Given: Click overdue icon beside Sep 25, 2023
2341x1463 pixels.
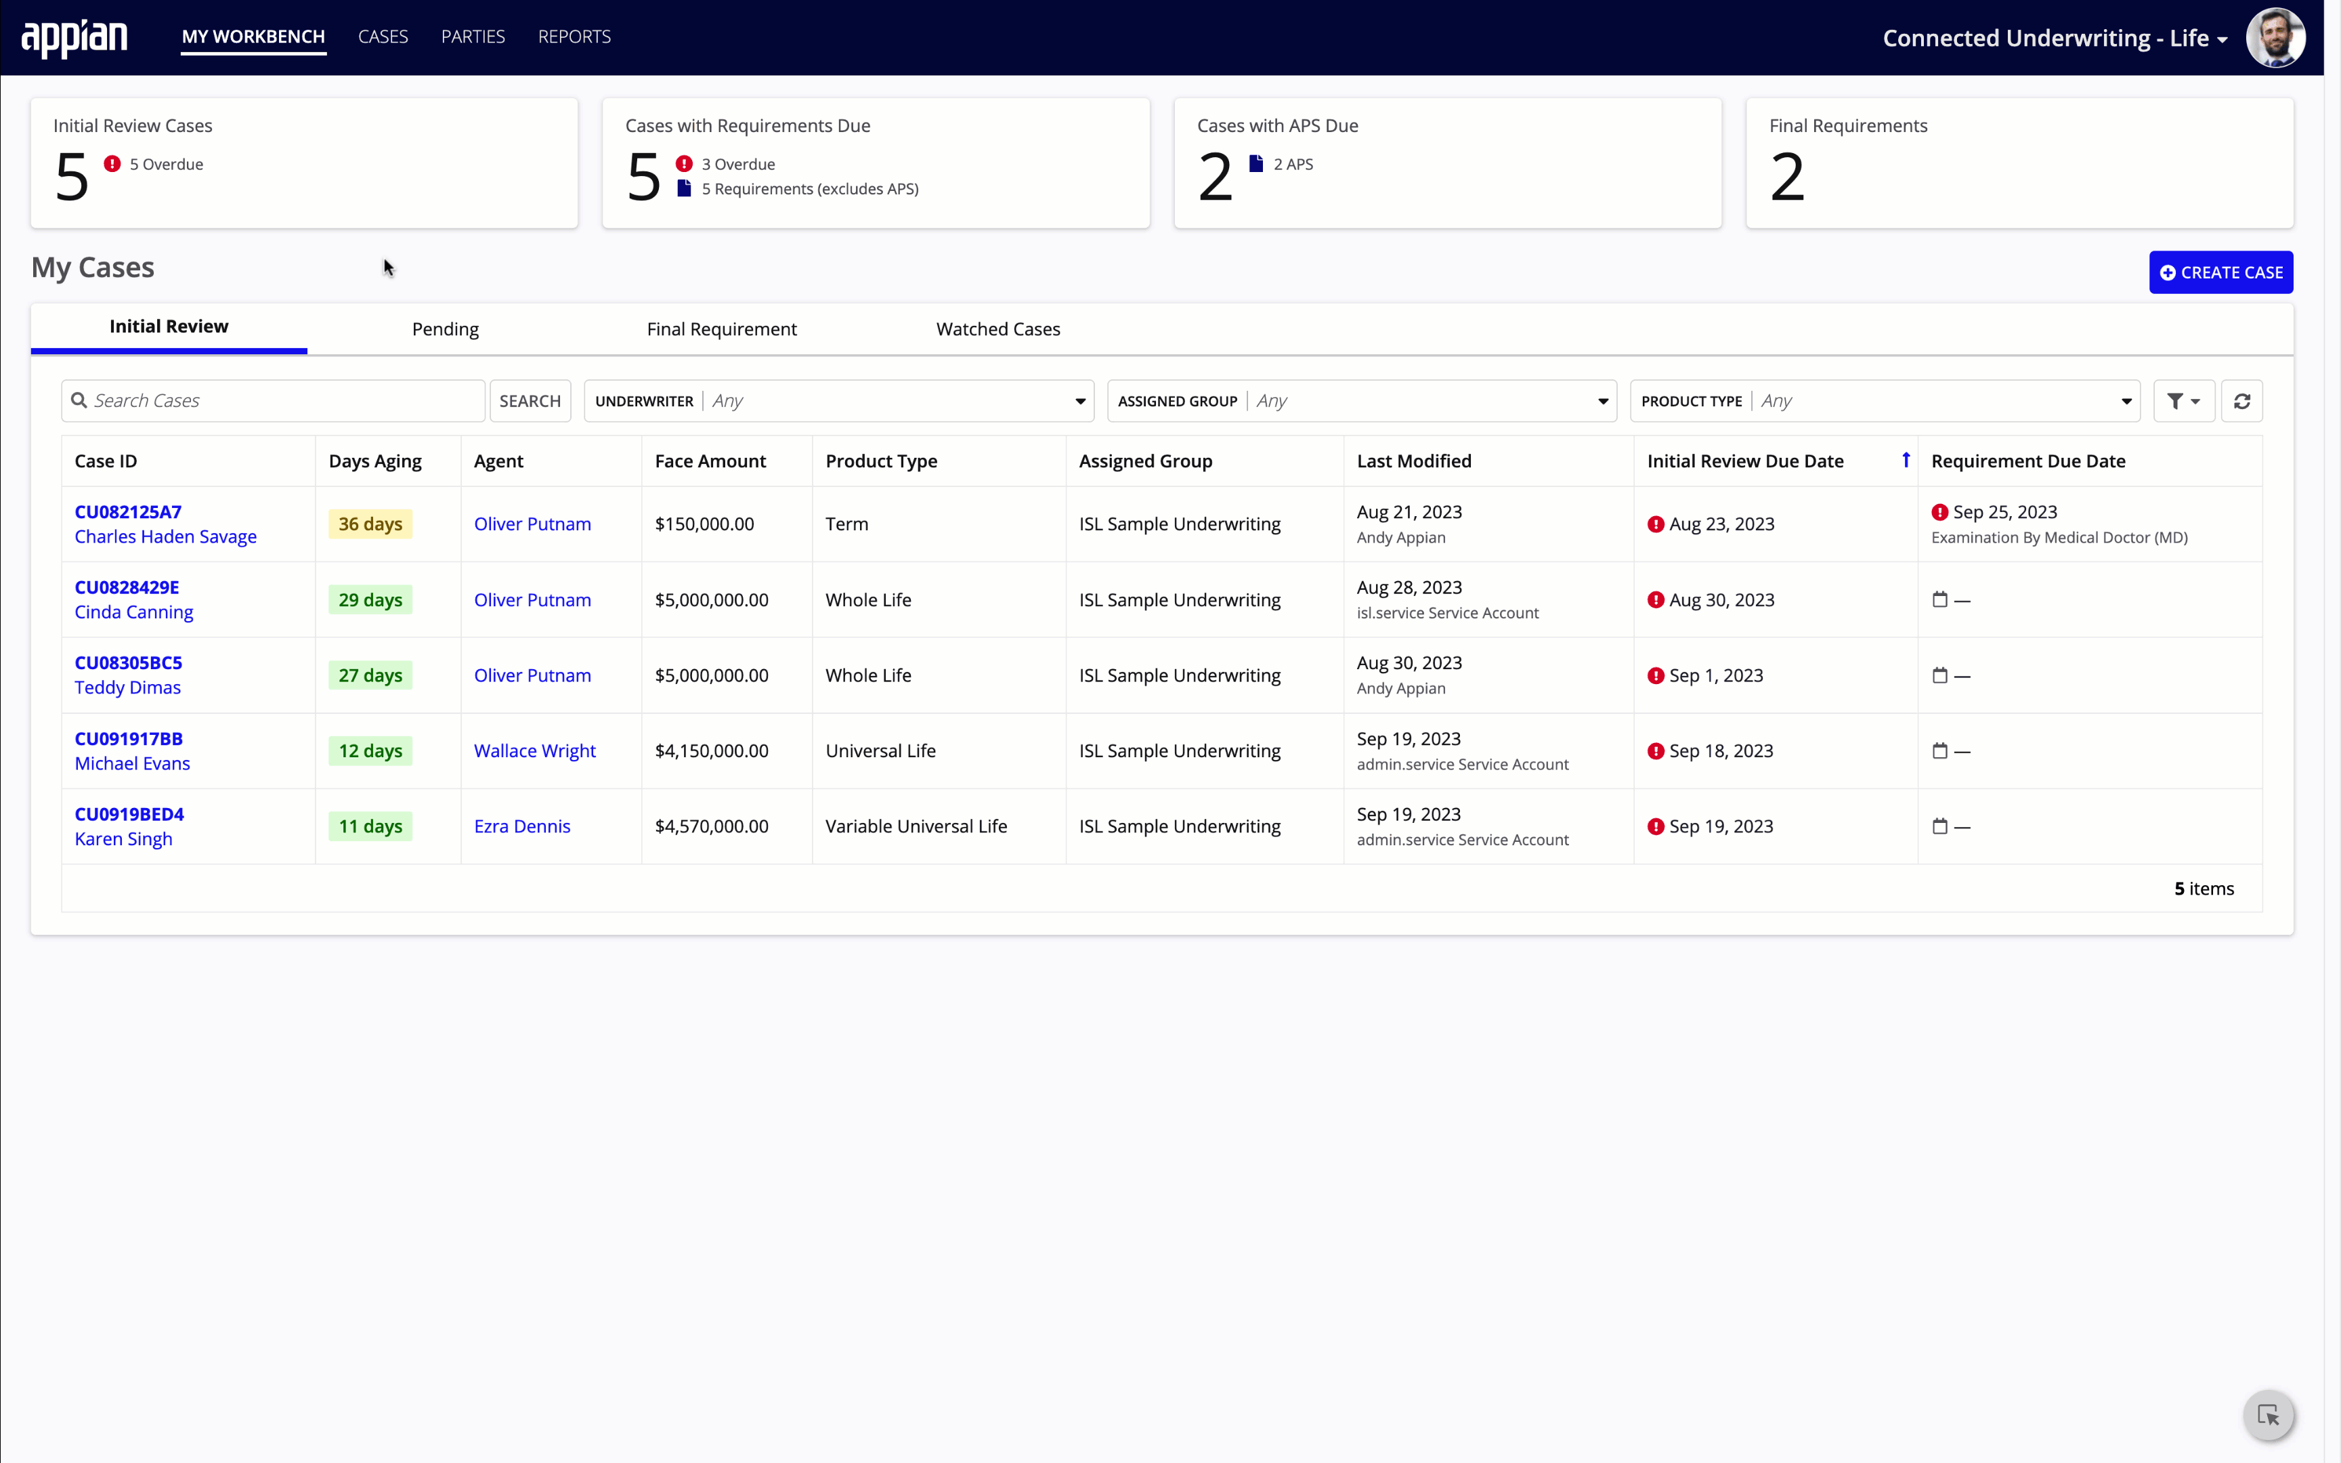Looking at the screenshot, I should coord(1939,512).
